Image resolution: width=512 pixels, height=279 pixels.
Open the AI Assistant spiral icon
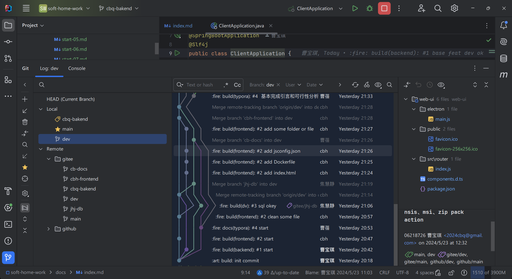click(x=503, y=42)
